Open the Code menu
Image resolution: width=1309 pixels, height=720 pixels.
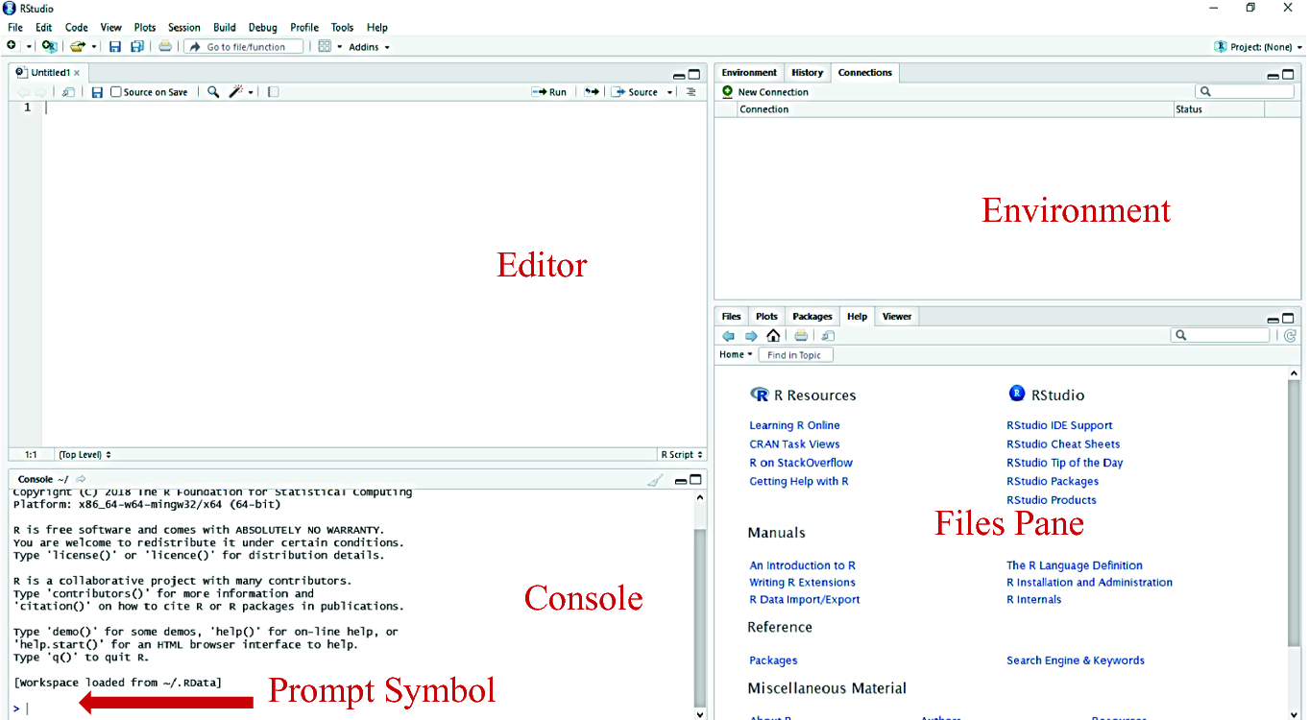(x=77, y=28)
